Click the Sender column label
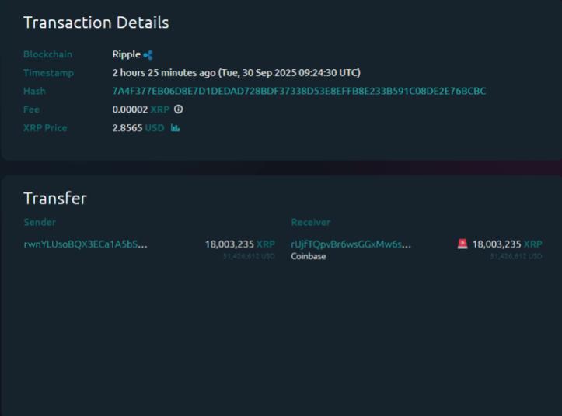This screenshot has width=562, height=416. 40,223
